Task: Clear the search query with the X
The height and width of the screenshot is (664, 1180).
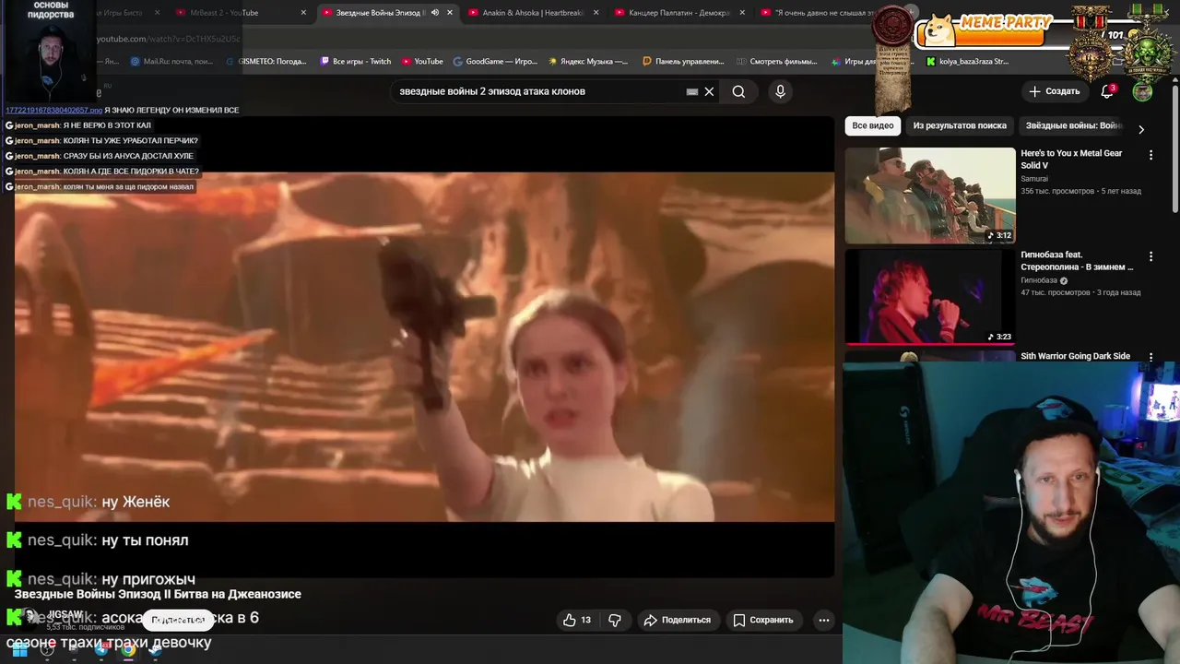Action: pyautogui.click(x=709, y=91)
